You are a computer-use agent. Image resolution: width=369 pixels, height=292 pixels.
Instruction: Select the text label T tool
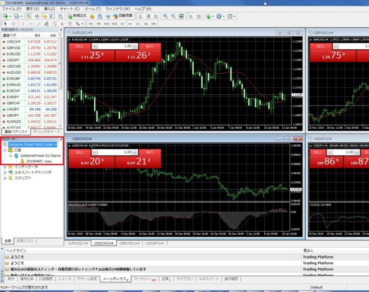[70, 24]
